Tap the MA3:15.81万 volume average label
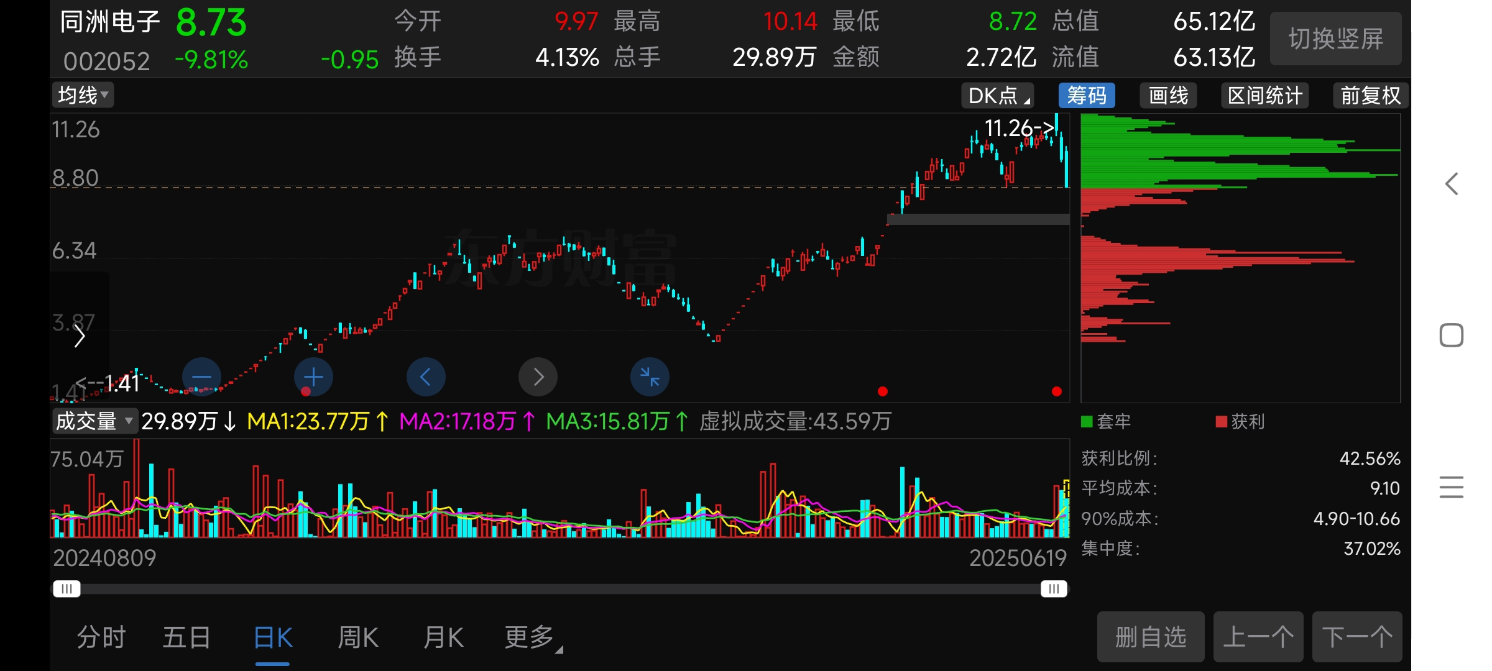This screenshot has width=1492, height=671. (617, 421)
